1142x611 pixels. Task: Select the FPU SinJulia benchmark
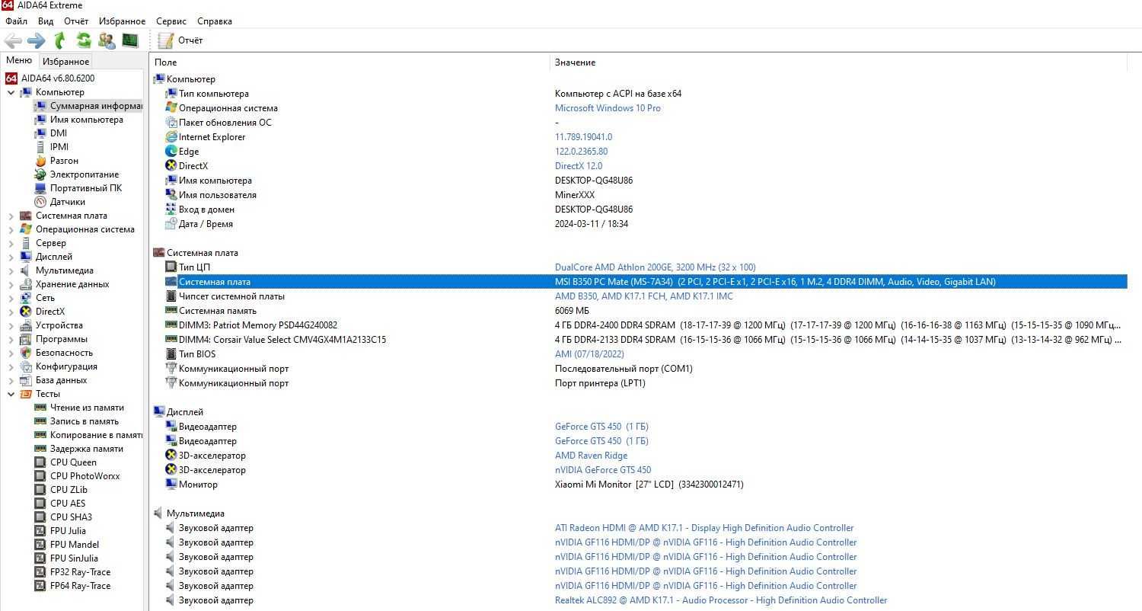click(x=74, y=558)
